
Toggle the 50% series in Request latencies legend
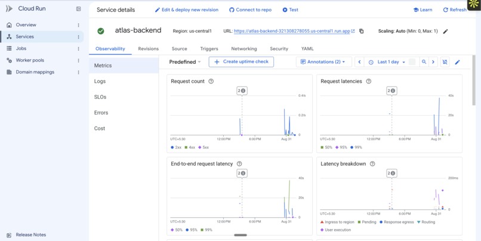click(326, 147)
